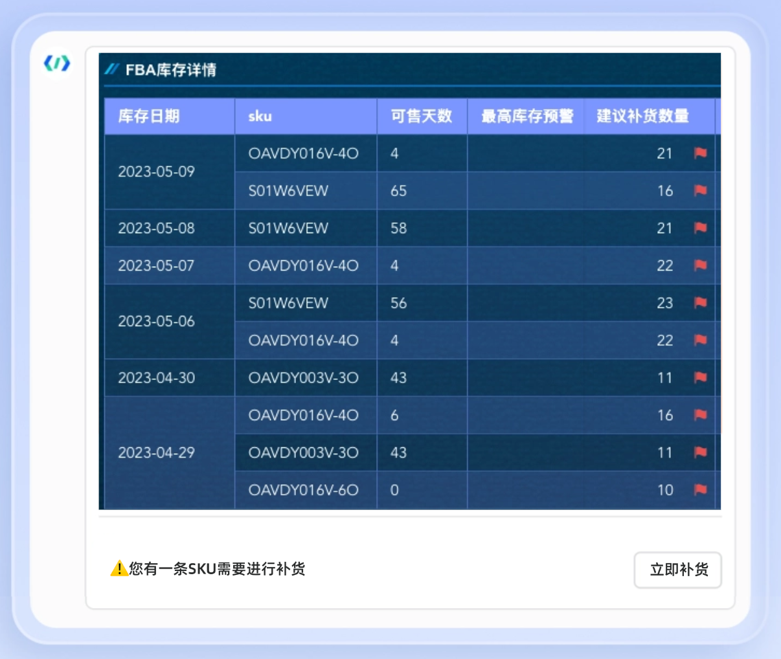Click the red flag on the 2023-05-07 row
The image size is (781, 659).
coord(700,265)
